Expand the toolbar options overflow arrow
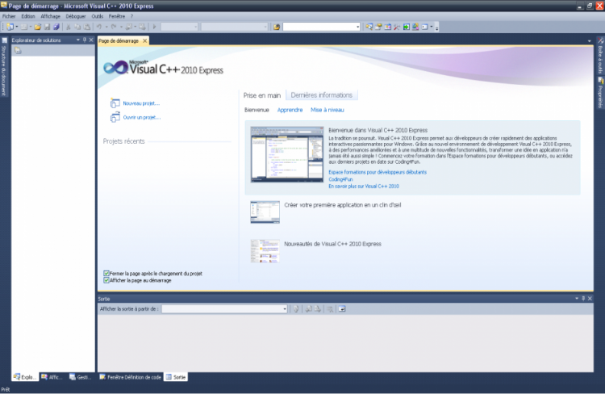This screenshot has height=394, width=605. (x=436, y=27)
